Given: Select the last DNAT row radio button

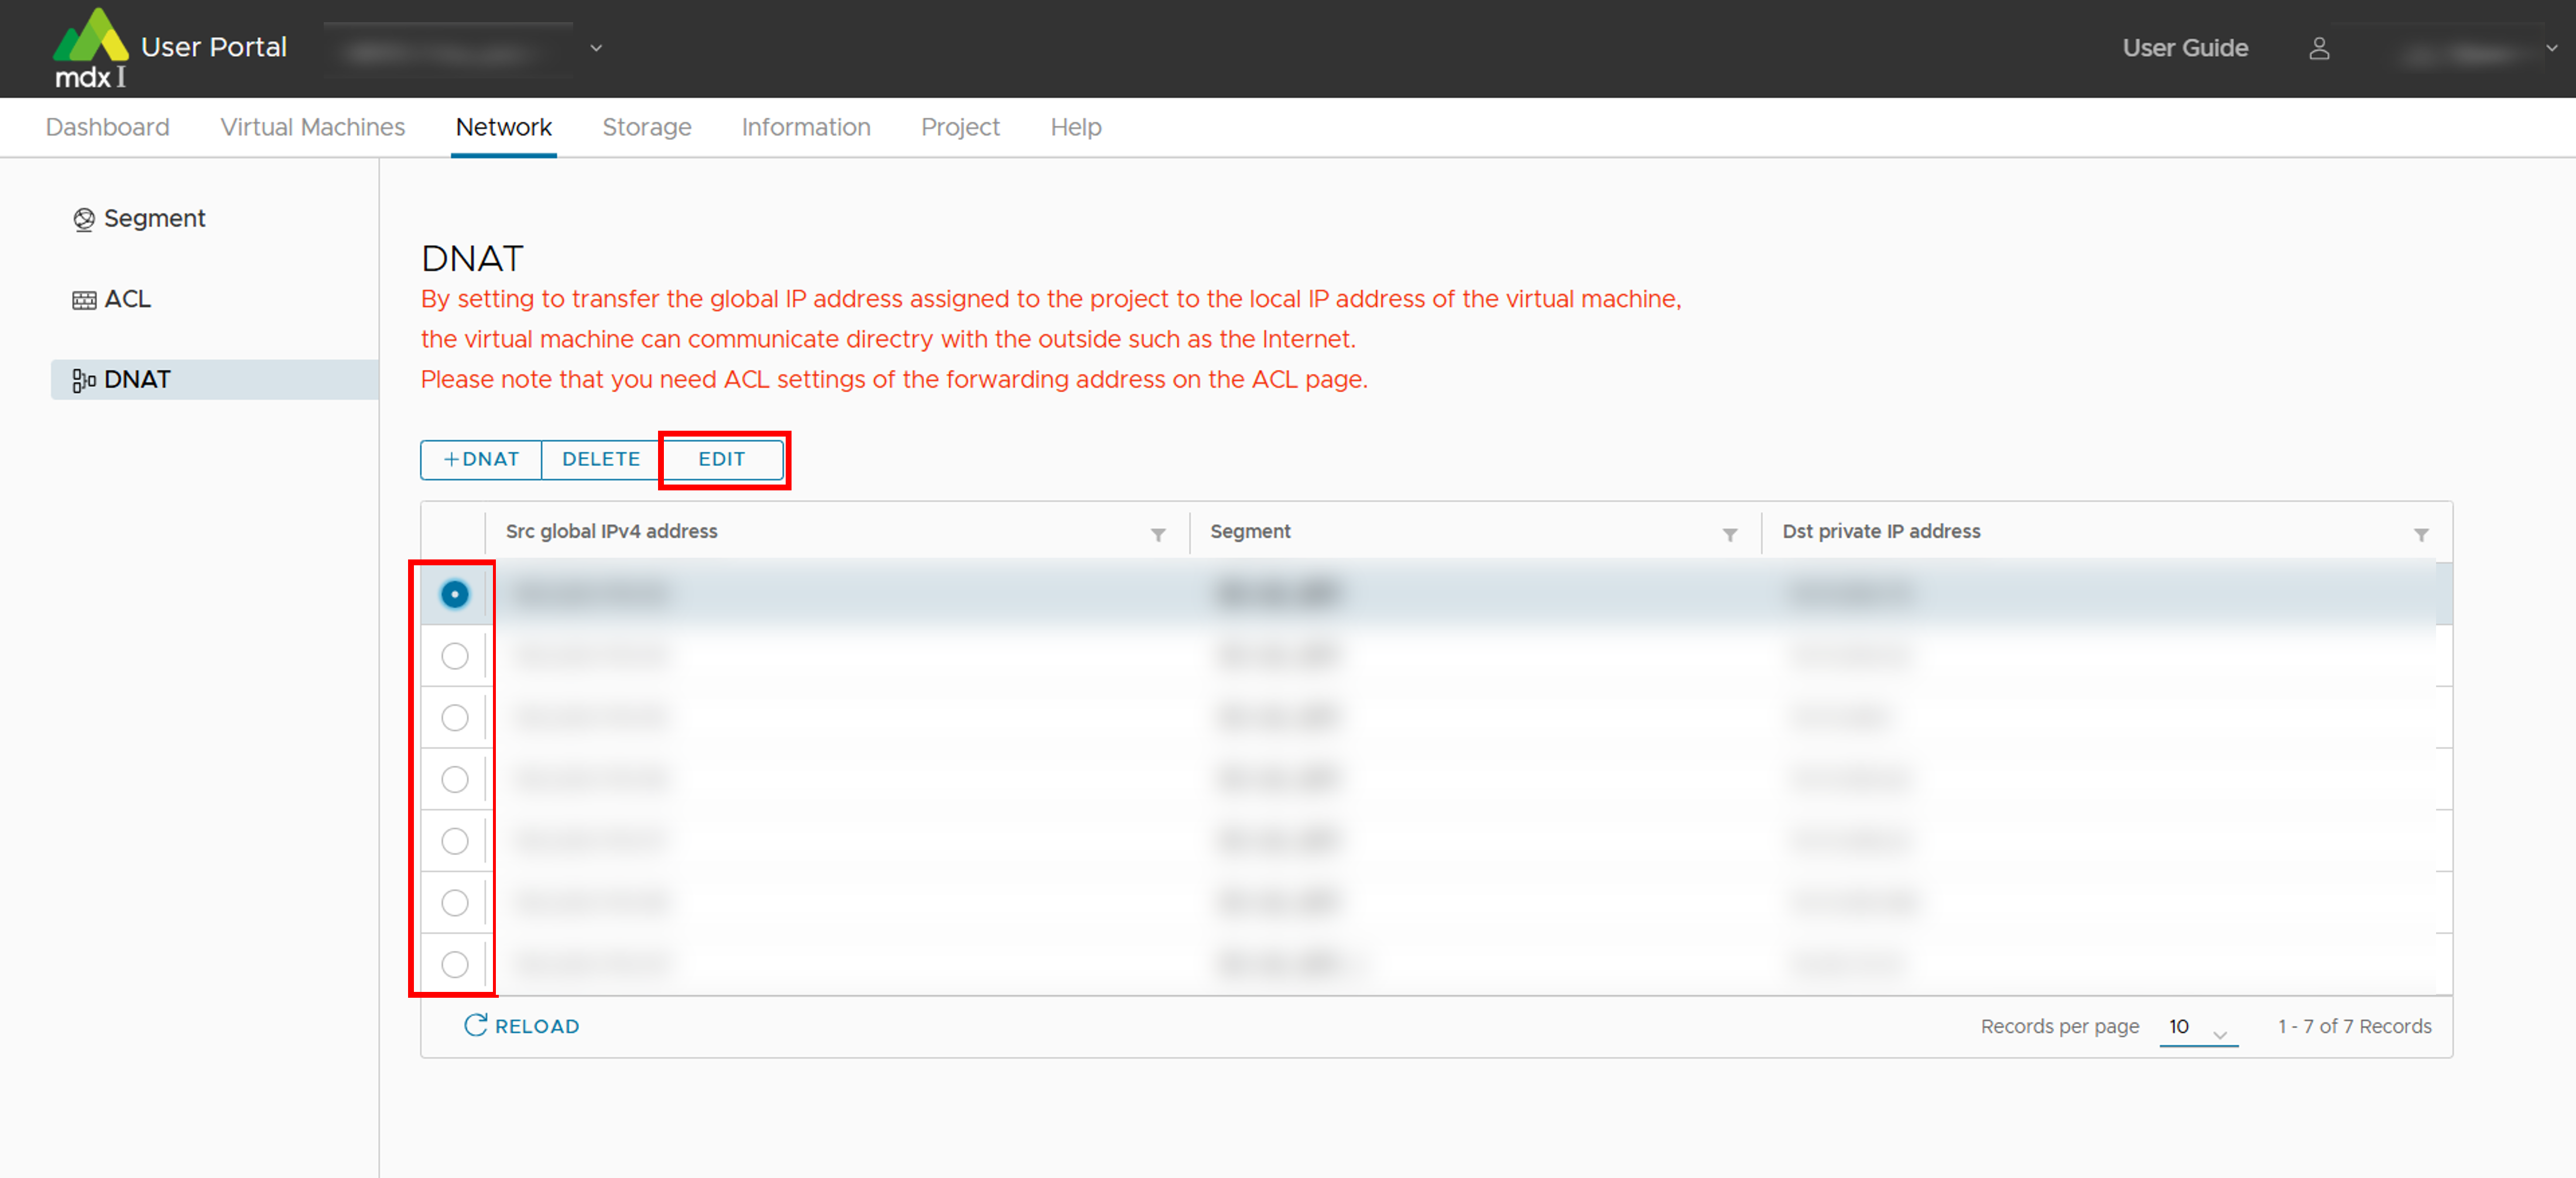Looking at the screenshot, I should point(455,964).
